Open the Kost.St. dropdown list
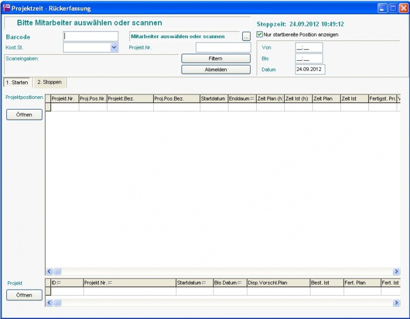Viewport: 410px width, 319px height. tap(114, 47)
